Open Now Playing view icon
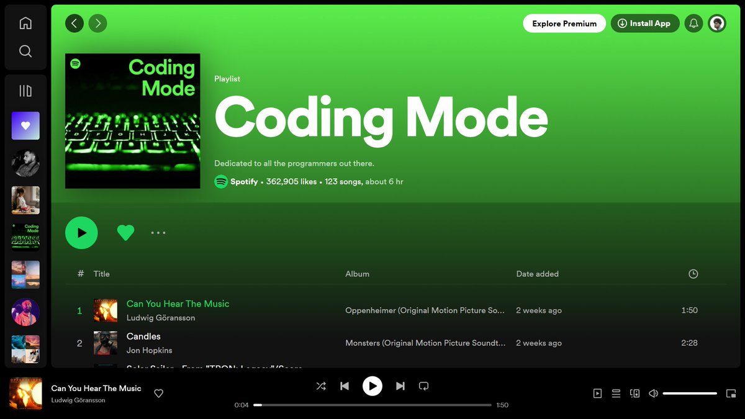This screenshot has width=745, height=419. tap(597, 394)
